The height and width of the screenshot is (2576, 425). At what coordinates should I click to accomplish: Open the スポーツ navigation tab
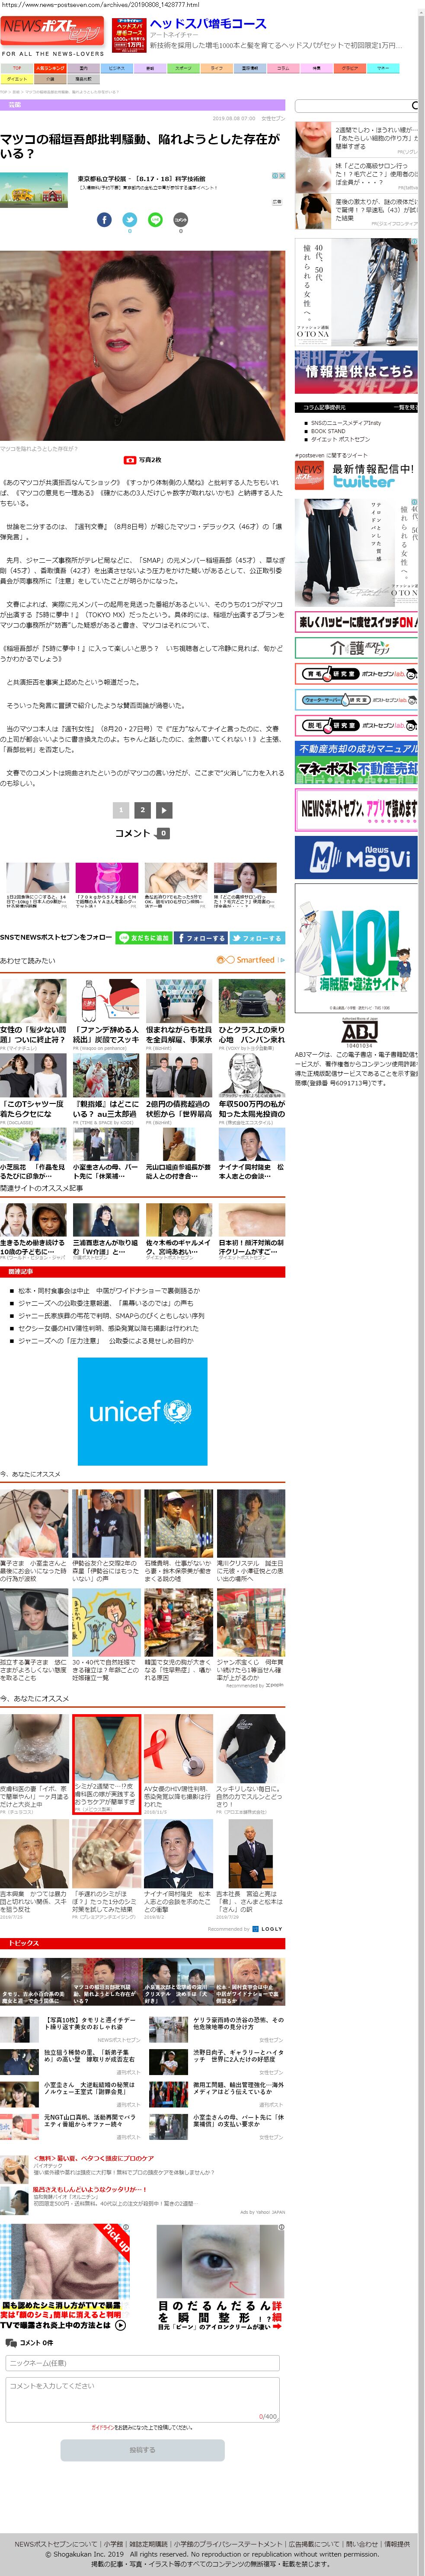183,69
